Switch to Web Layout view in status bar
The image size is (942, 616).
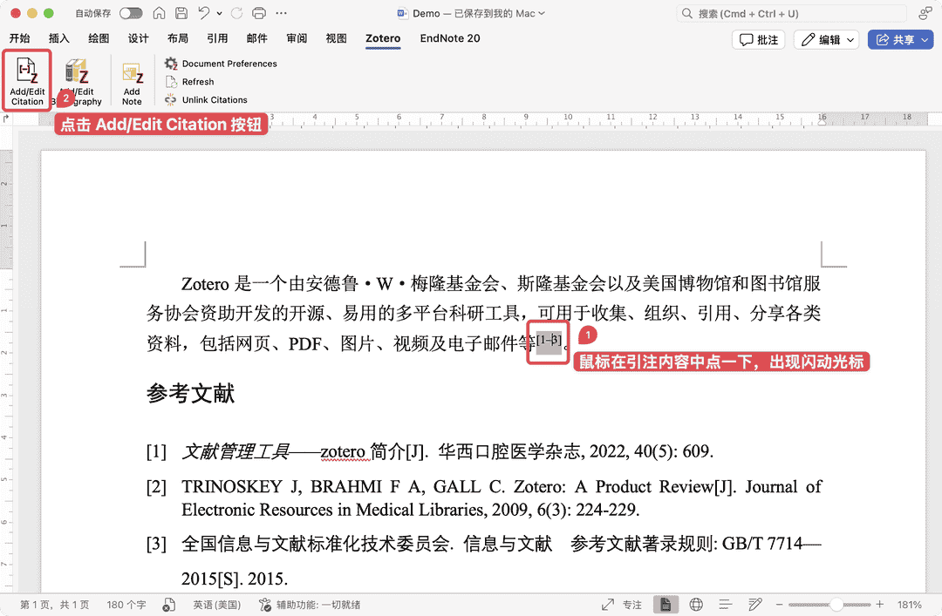pyautogui.click(x=696, y=605)
